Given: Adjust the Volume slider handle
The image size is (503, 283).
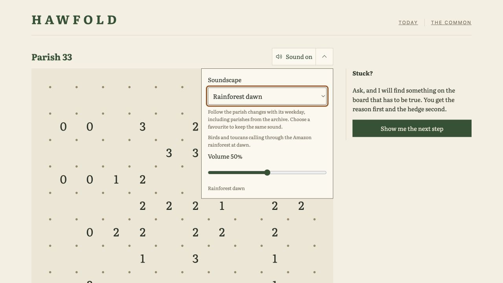Looking at the screenshot, I should pyautogui.click(x=267, y=173).
